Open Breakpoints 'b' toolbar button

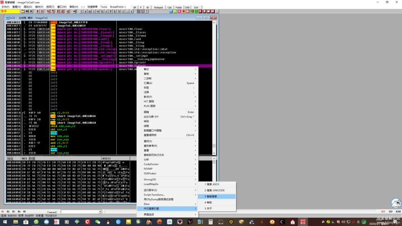(x=119, y=11)
